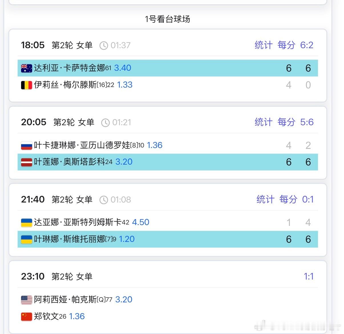344x334 pixels.
Task: Click the clock icon next to 01:08
Action: pyautogui.click(x=104, y=200)
